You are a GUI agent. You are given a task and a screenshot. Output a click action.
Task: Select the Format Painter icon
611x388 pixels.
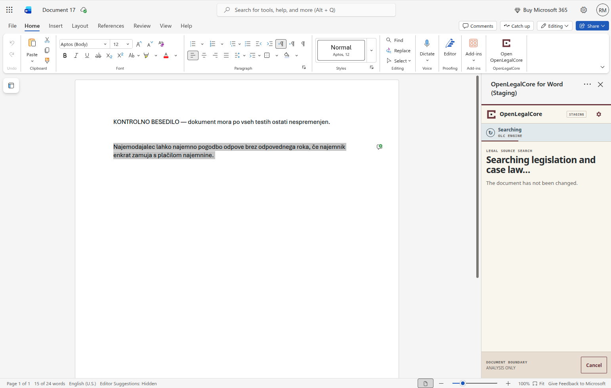[x=47, y=61]
